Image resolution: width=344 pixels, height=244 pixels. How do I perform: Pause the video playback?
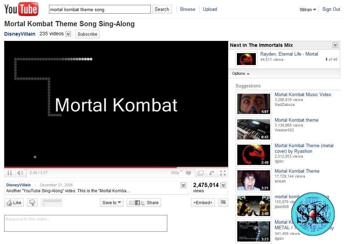pyautogui.click(x=9, y=173)
